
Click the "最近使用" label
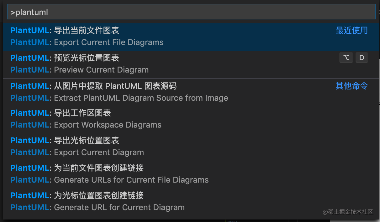[x=352, y=30]
